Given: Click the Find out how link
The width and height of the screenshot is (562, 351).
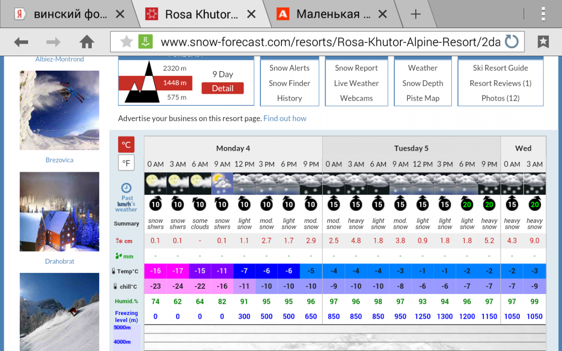Looking at the screenshot, I should coord(285,118).
